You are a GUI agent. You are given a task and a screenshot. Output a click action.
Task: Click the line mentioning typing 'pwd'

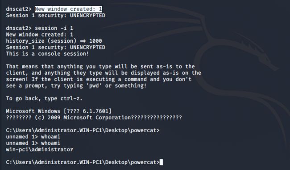(76, 86)
